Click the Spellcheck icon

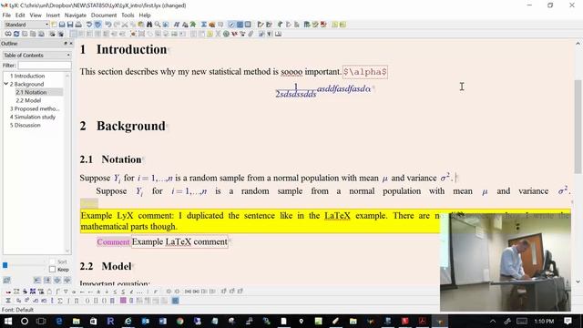[89, 25]
